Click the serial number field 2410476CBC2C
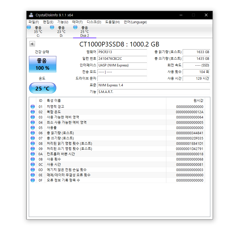The width and height of the screenshot is (238, 238). click(122, 59)
